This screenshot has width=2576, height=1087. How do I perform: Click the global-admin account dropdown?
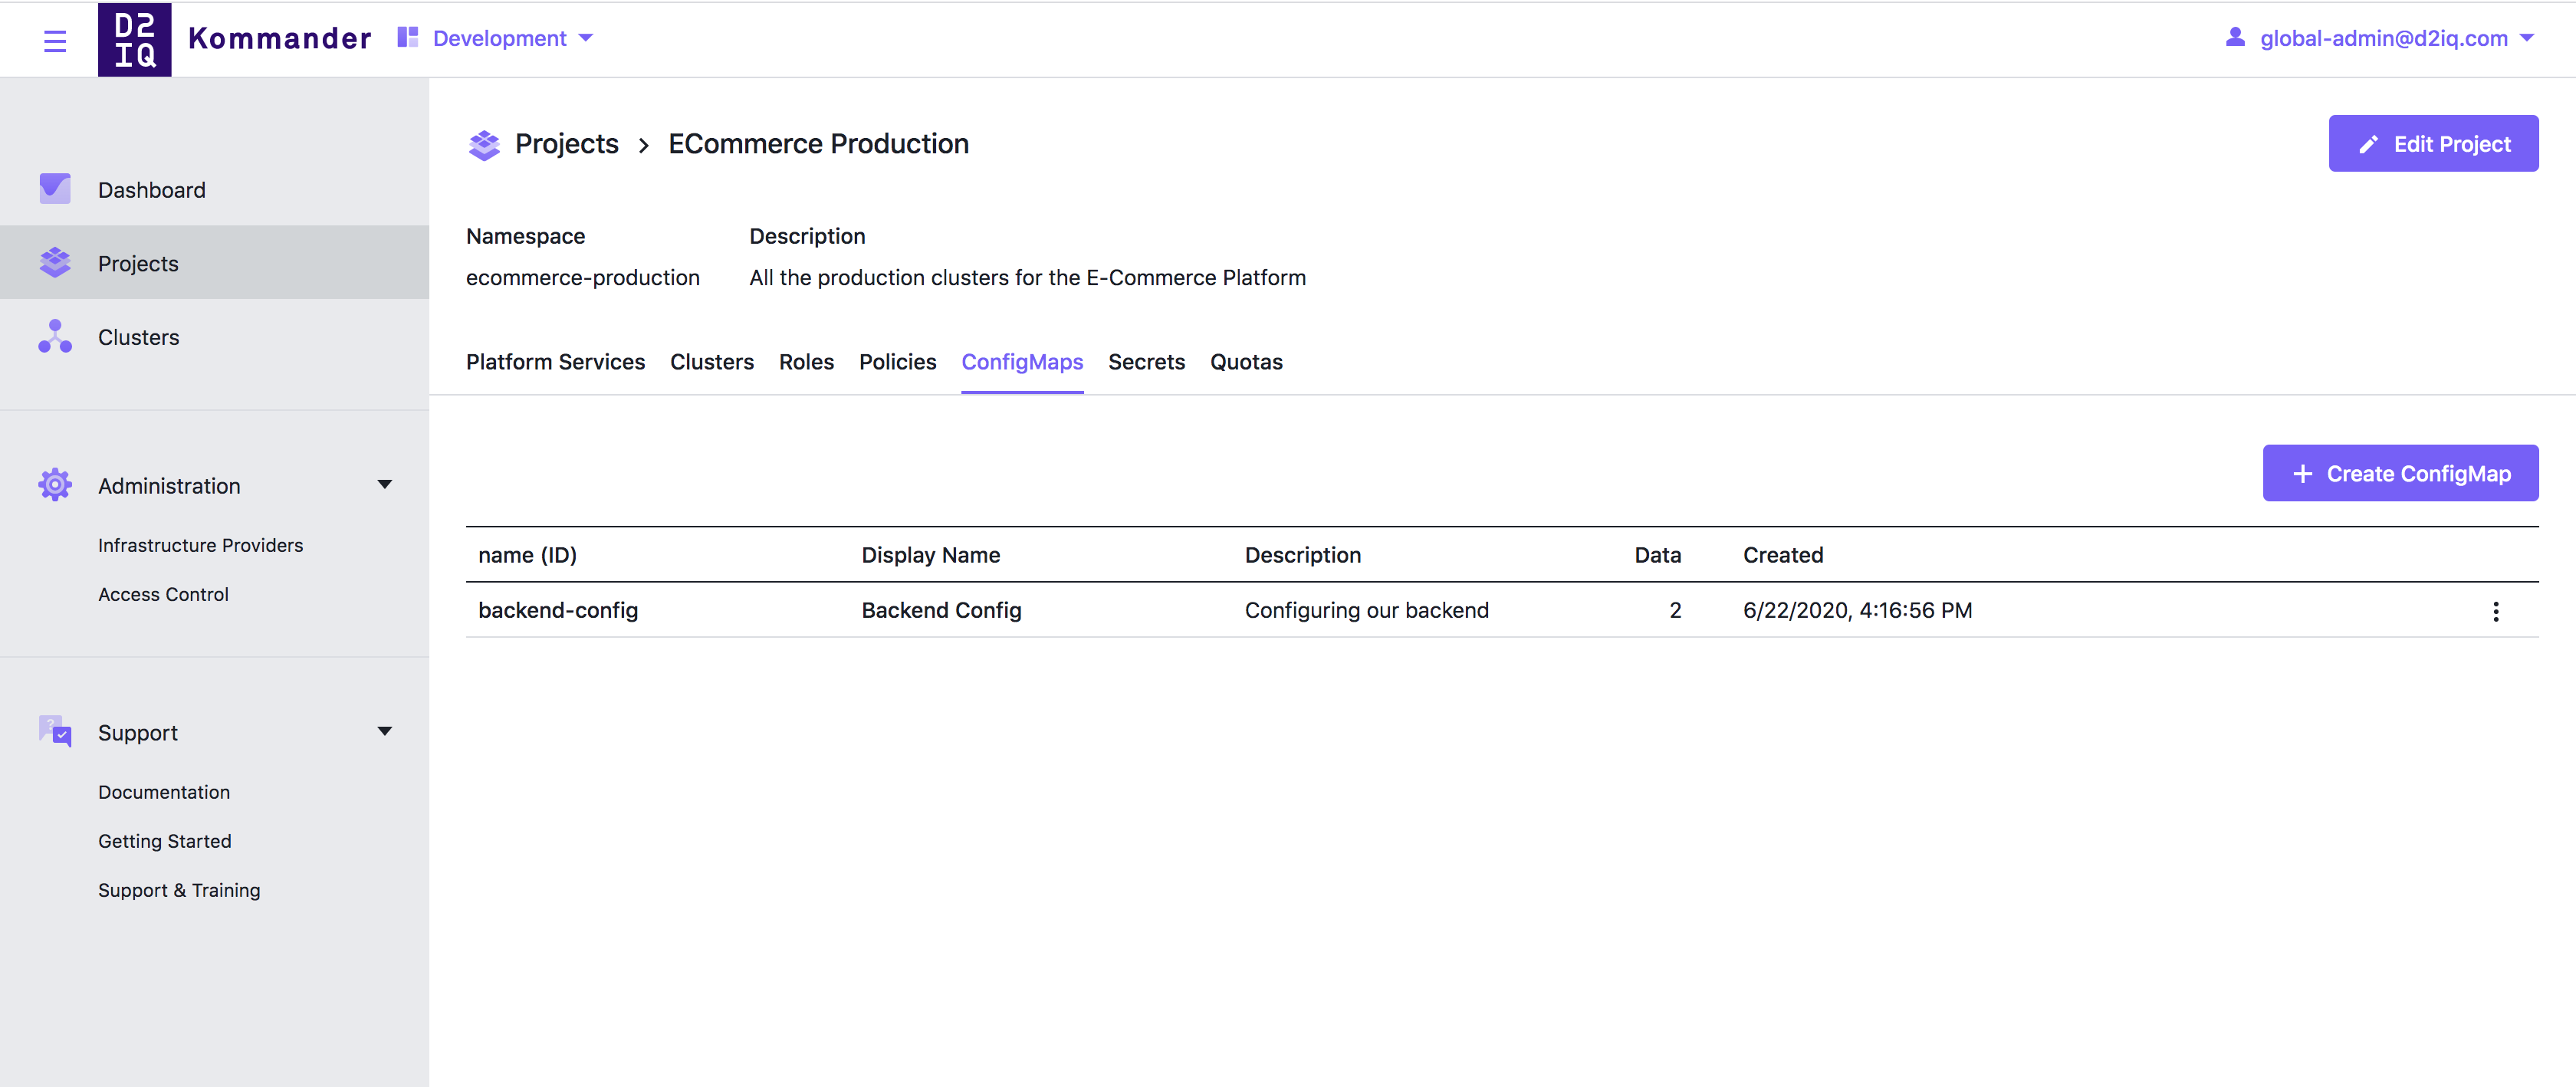2384,36
